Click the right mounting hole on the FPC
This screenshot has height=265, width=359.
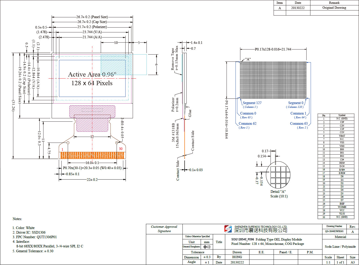pos(117,143)
